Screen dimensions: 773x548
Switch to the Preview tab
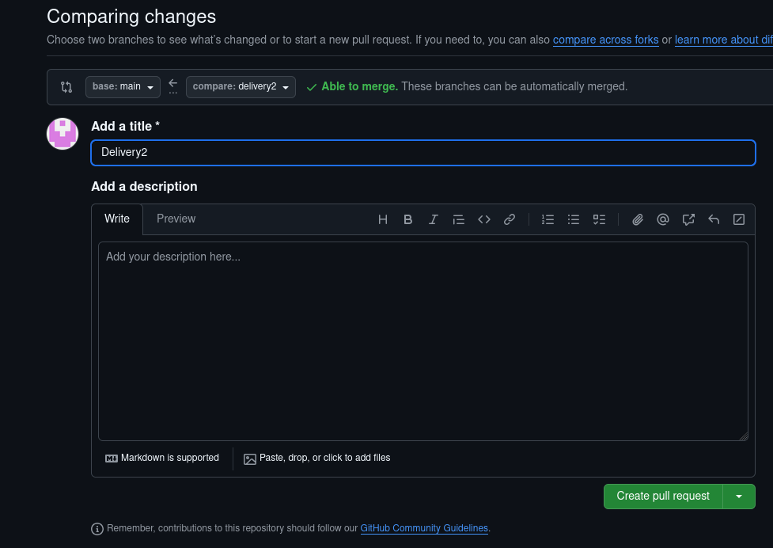(176, 219)
